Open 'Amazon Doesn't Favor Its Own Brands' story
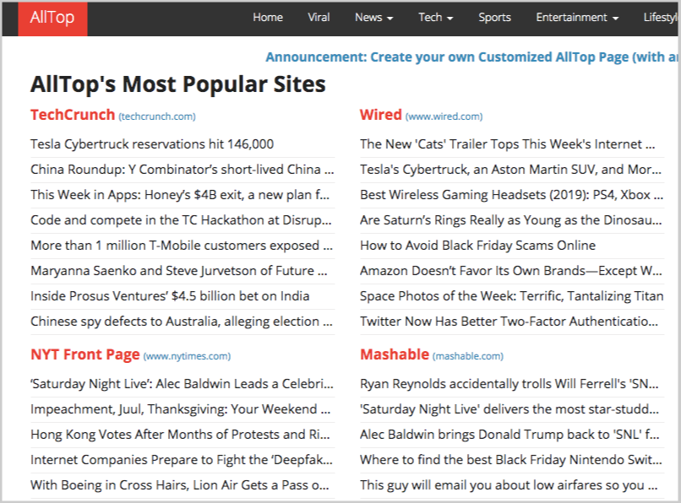Image resolution: width=681 pixels, height=503 pixels. click(x=510, y=271)
